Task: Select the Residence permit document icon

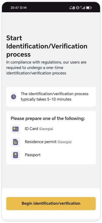Action: pyautogui.click(x=16, y=142)
